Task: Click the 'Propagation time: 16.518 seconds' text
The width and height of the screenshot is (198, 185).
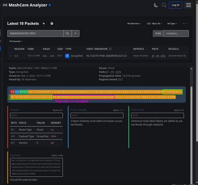Action: 120,76
